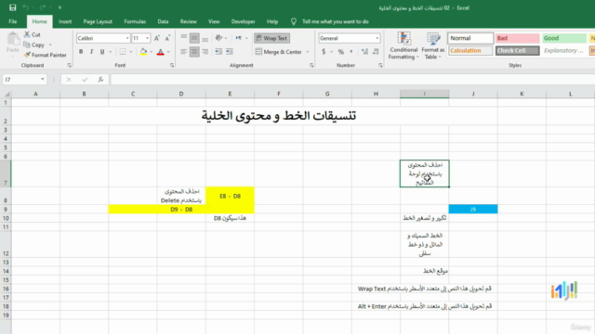Apply the Calculation cell style
The height and width of the screenshot is (334, 595).
[x=470, y=50]
